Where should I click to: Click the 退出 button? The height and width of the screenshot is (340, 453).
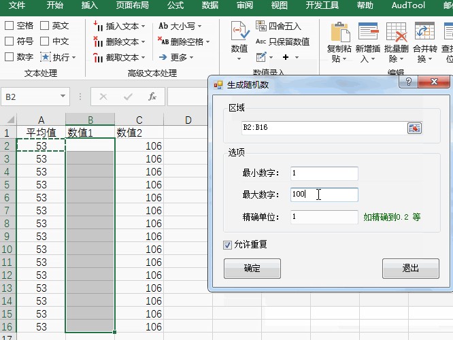click(411, 269)
